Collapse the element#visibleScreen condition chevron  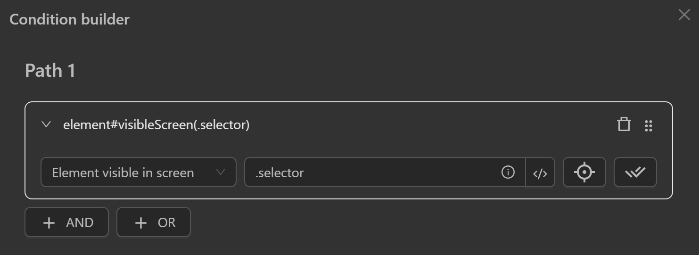click(46, 125)
